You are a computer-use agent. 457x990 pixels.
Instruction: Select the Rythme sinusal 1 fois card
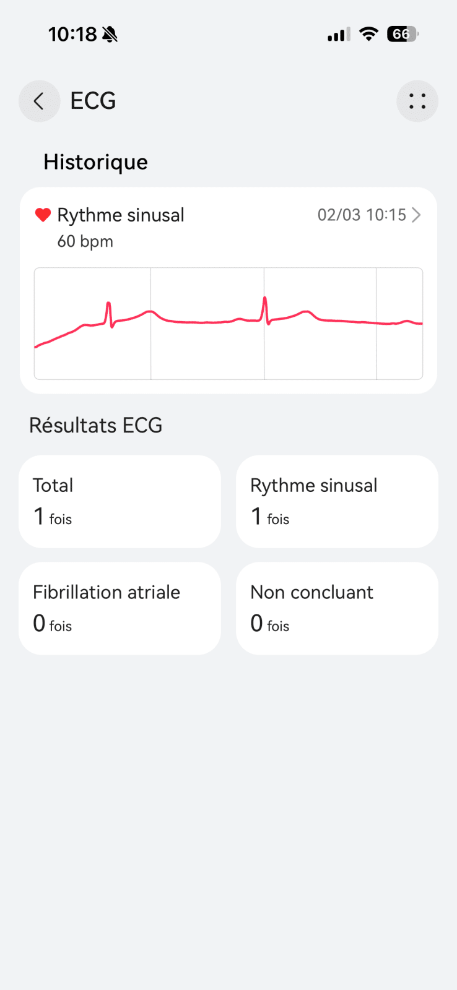click(x=337, y=502)
